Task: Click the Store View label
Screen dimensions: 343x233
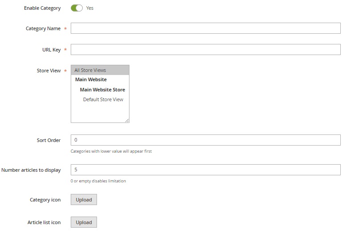Action: pos(48,71)
